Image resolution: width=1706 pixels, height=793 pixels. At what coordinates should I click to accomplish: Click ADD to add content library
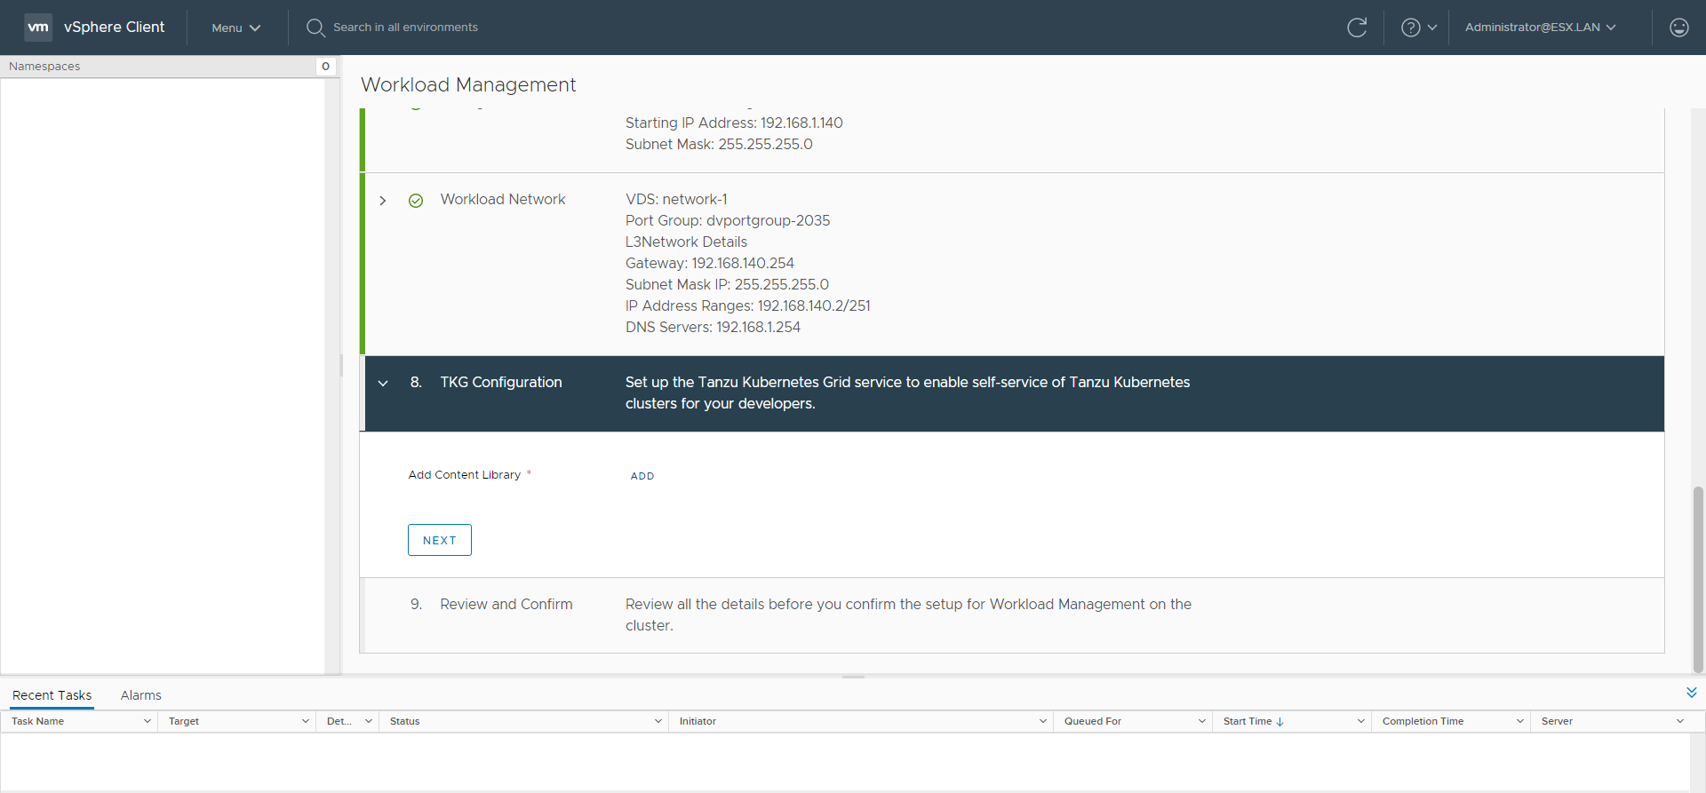[x=642, y=476]
